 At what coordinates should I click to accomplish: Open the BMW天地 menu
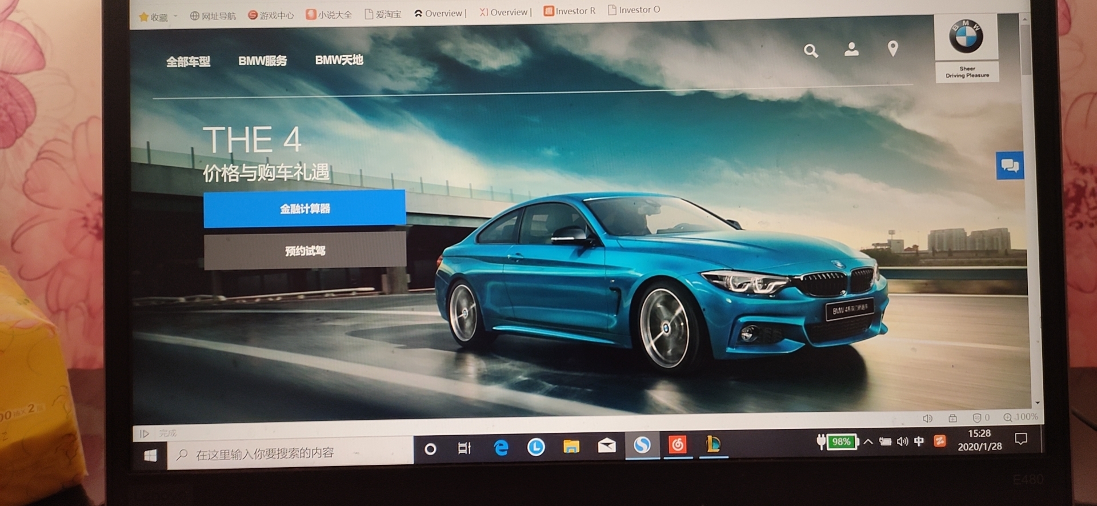pos(339,60)
